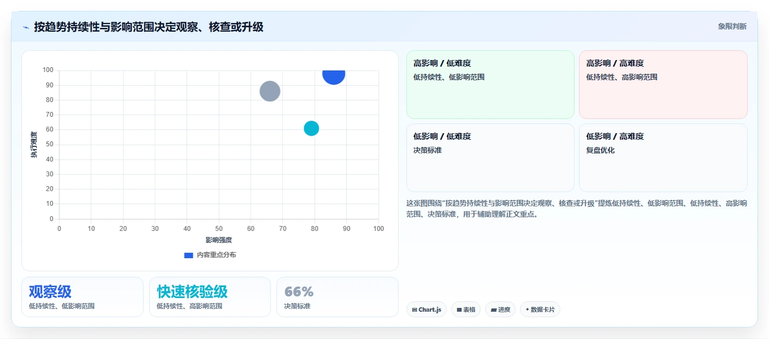
Task: Click the 快速核验级 stat card
Action: pos(210,297)
